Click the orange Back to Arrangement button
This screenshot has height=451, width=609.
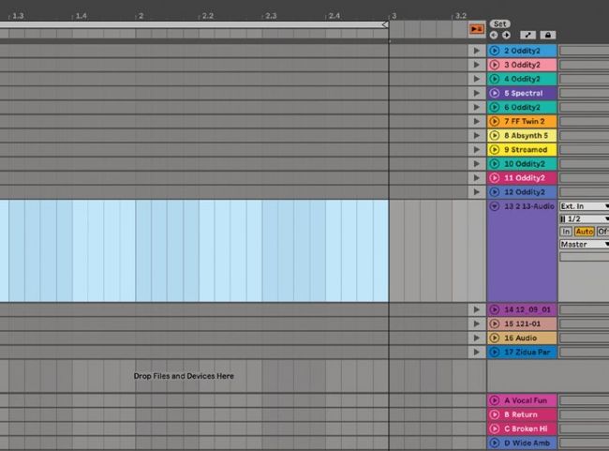click(477, 30)
